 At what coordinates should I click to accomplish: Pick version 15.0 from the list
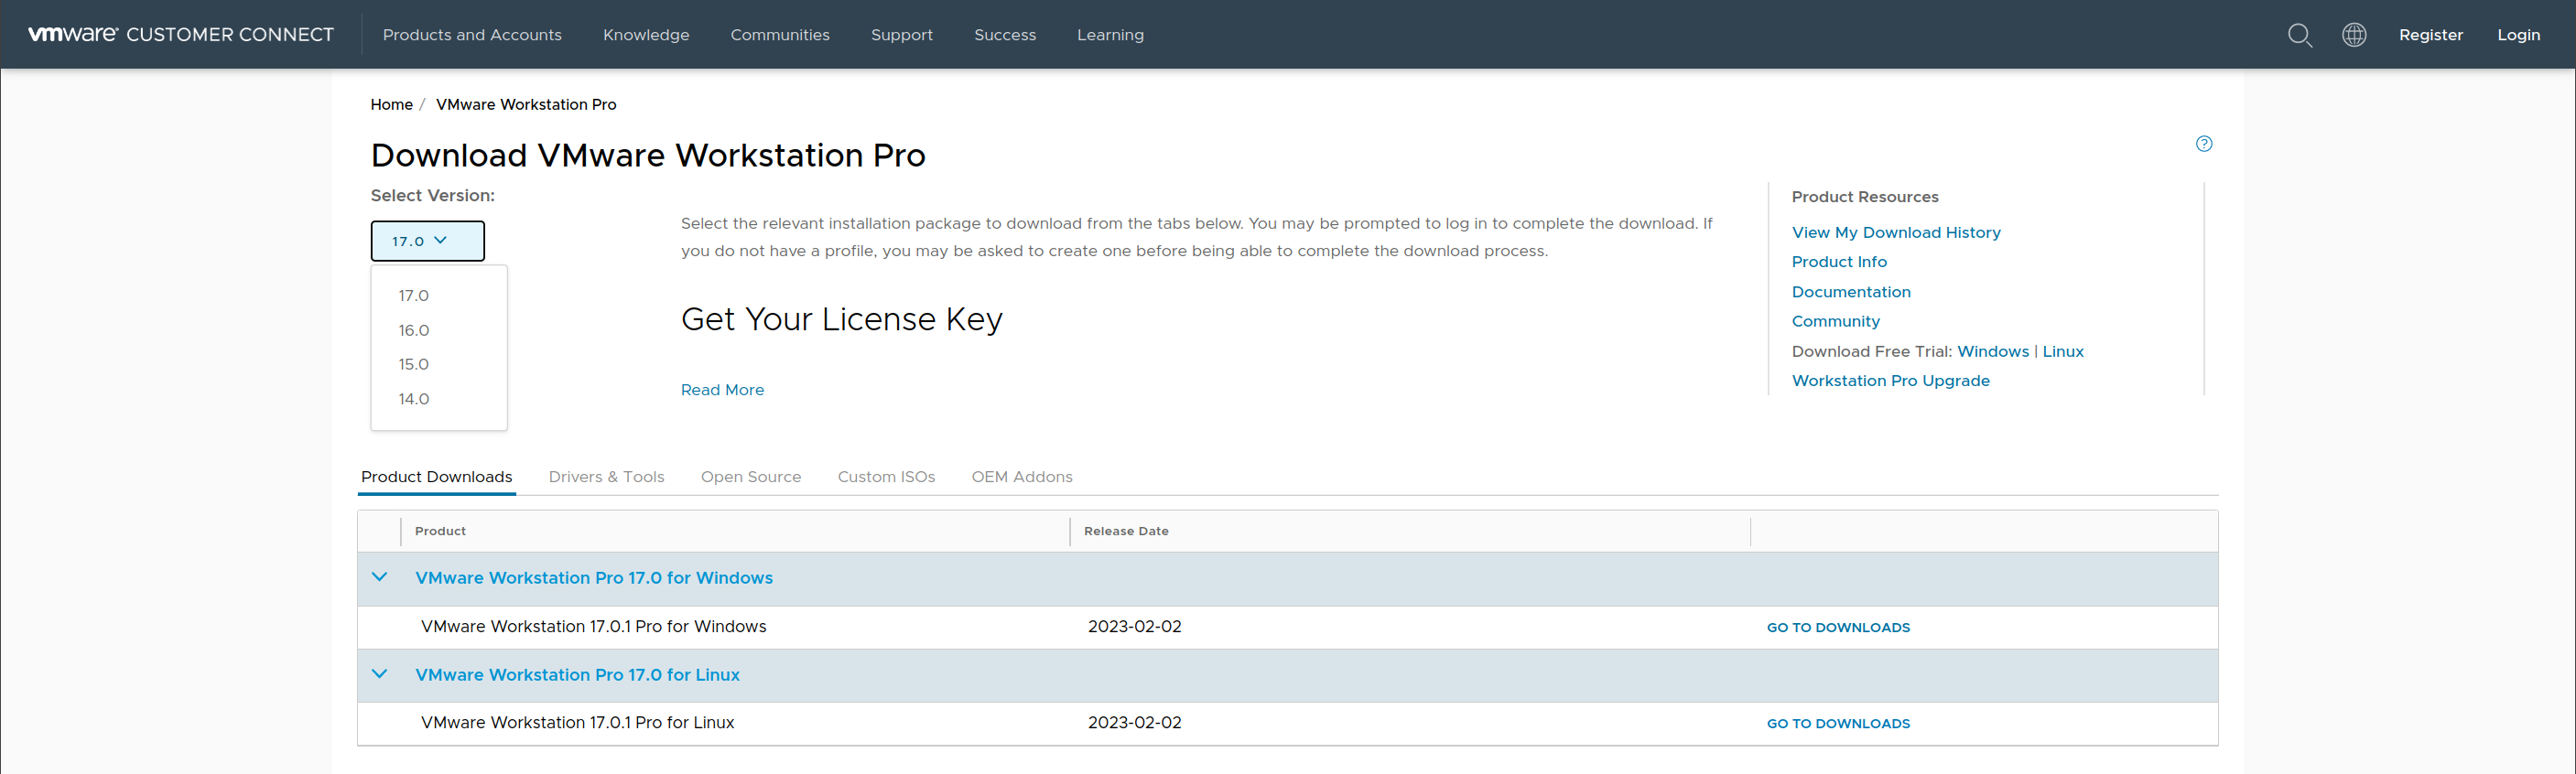(414, 364)
